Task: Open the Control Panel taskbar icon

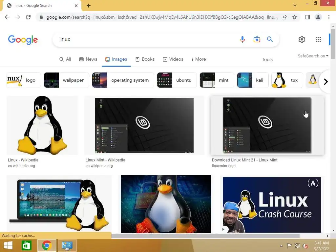Action: [67, 245]
